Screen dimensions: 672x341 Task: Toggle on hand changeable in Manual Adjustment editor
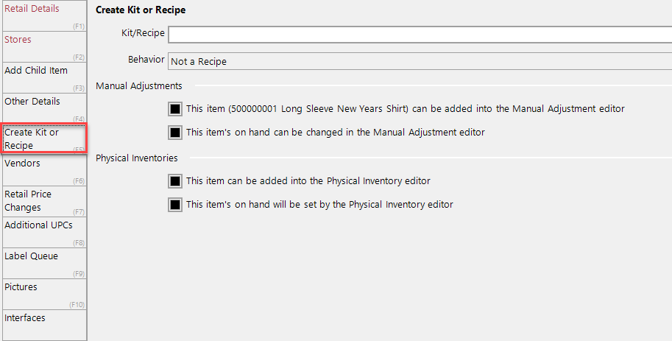pyautogui.click(x=175, y=133)
